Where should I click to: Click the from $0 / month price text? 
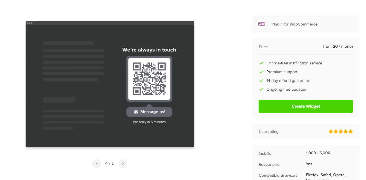click(338, 46)
